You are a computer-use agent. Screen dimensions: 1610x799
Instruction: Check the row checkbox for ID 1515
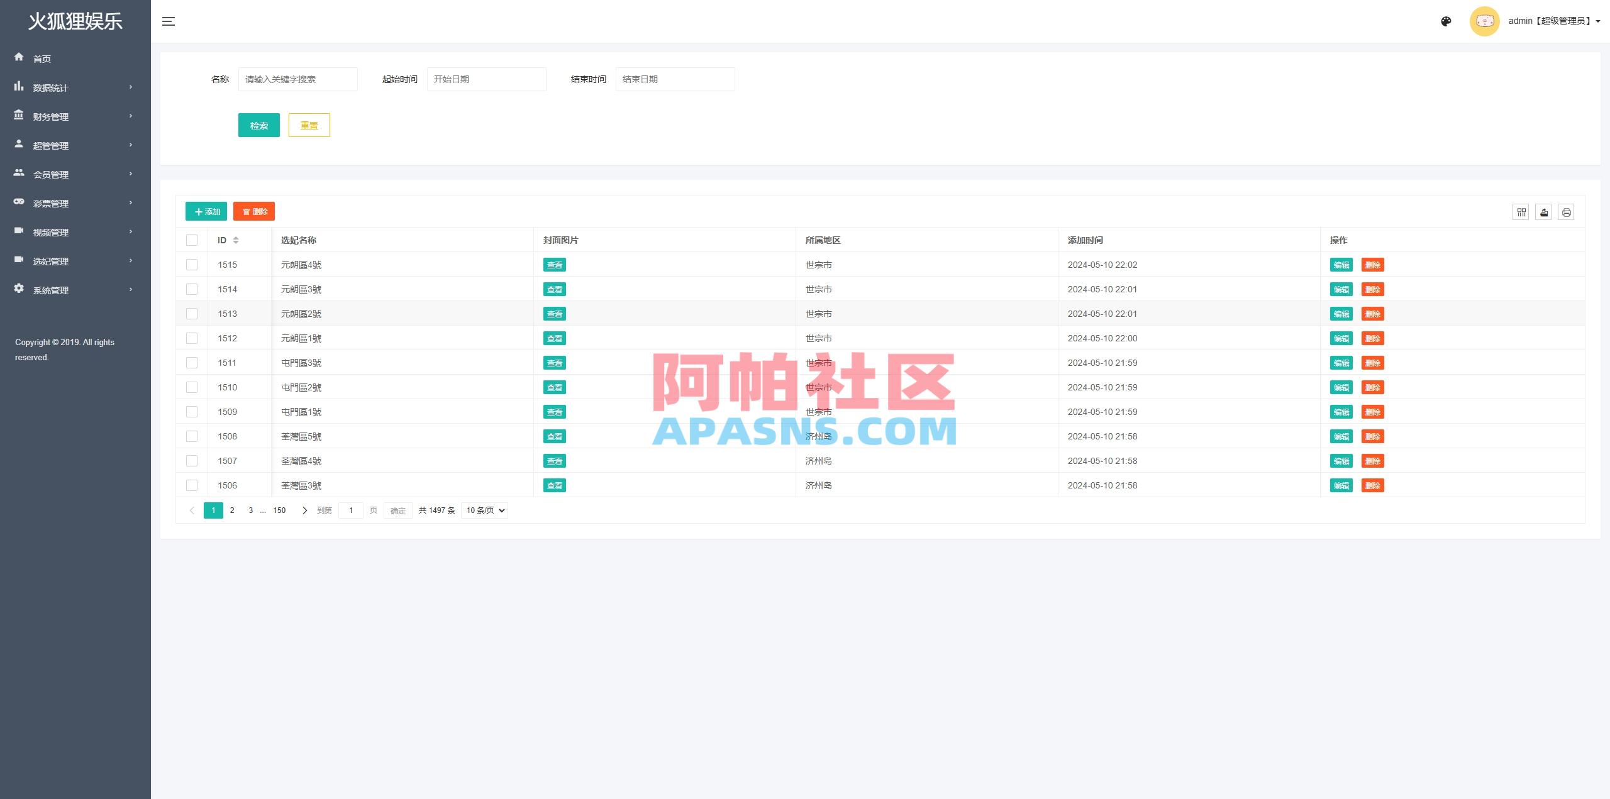point(192,265)
